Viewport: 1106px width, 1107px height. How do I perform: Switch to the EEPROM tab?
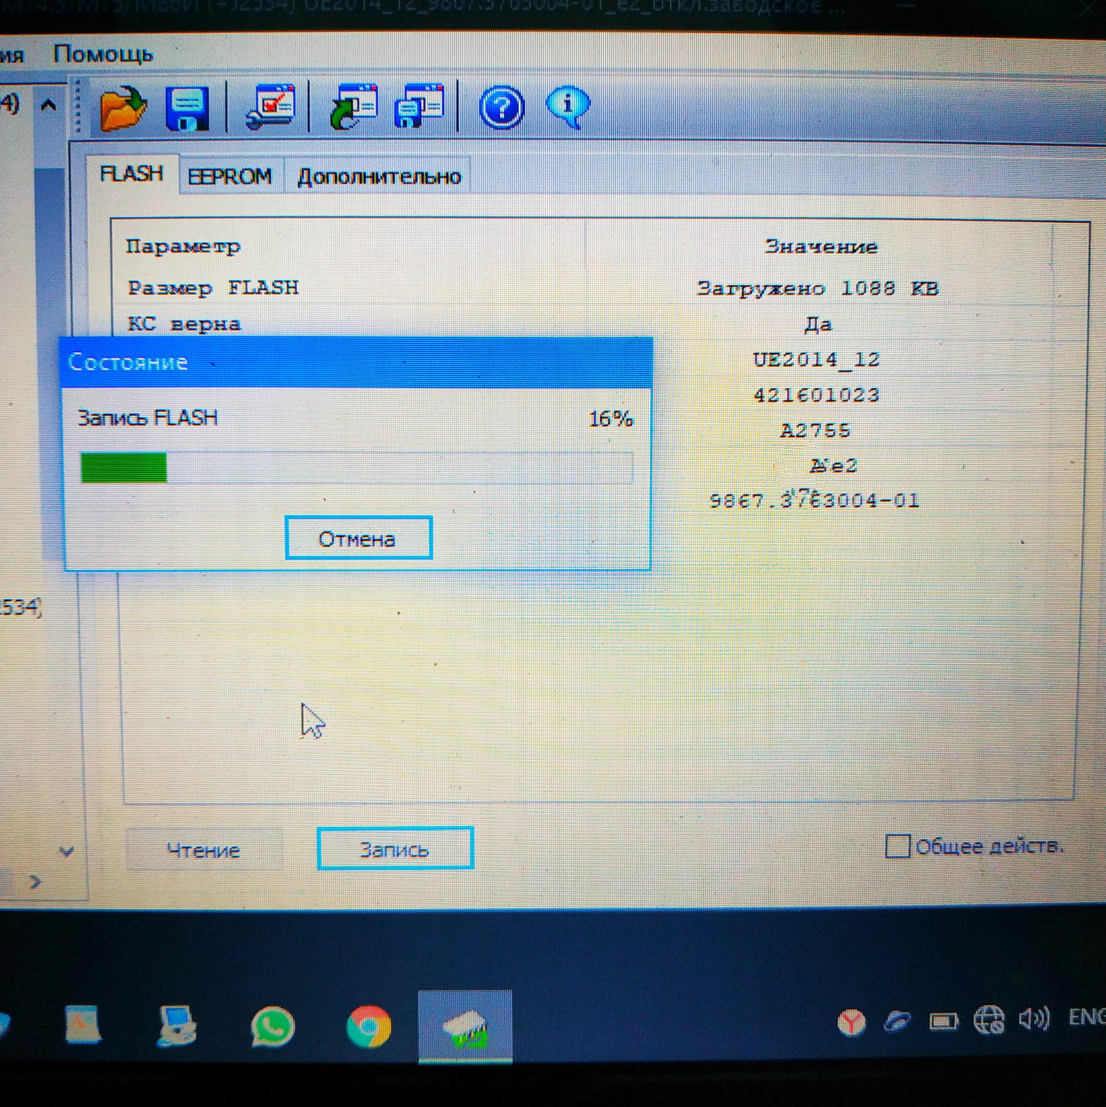230,176
